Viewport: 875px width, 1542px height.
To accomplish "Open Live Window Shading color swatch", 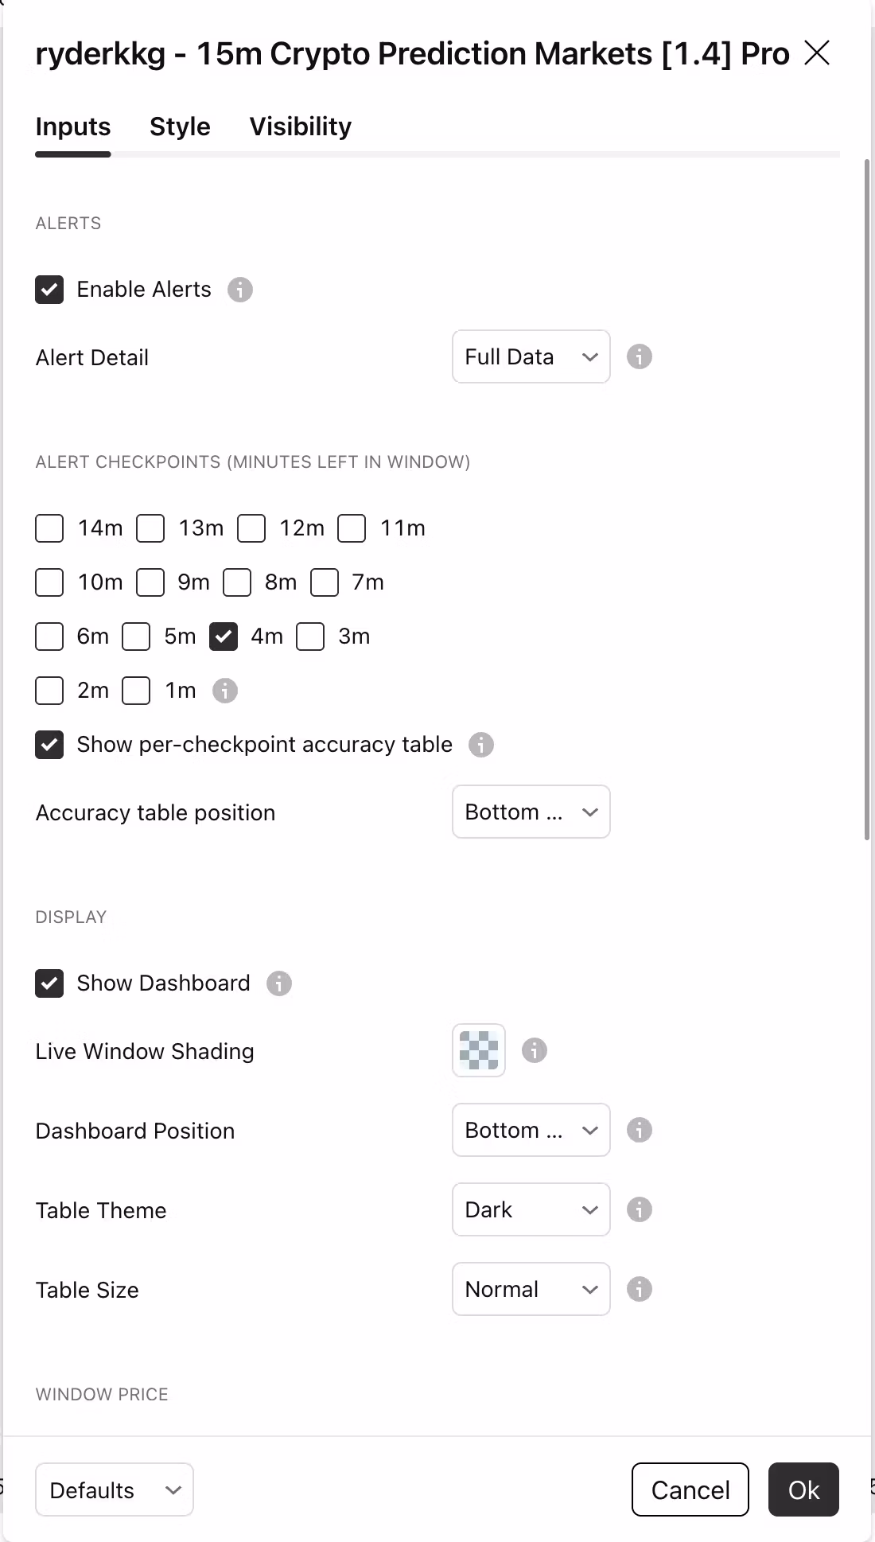I will coord(479,1050).
